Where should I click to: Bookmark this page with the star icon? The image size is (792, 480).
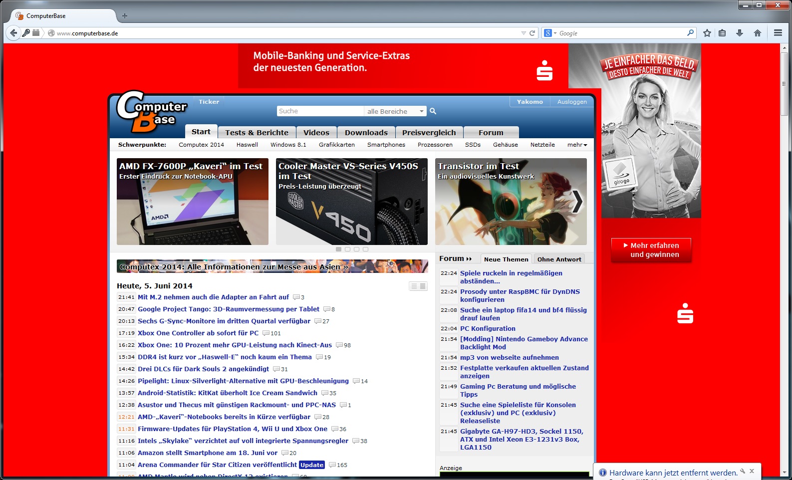coord(707,33)
